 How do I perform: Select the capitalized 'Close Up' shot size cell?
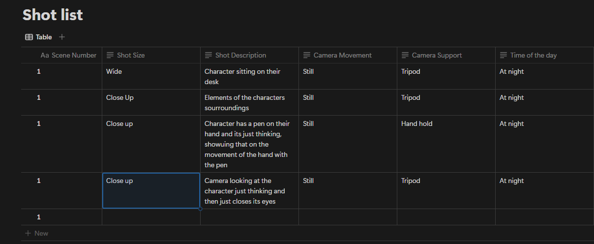tap(151, 102)
